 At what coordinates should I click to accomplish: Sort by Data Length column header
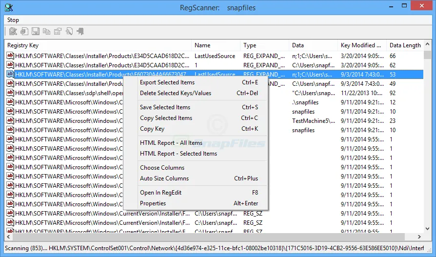click(x=405, y=45)
